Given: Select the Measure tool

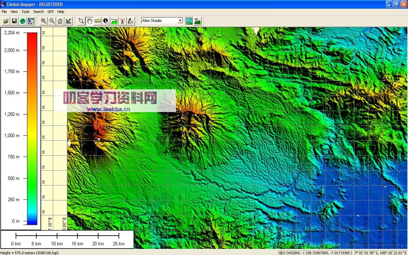Looking at the screenshot, I should (98, 21).
